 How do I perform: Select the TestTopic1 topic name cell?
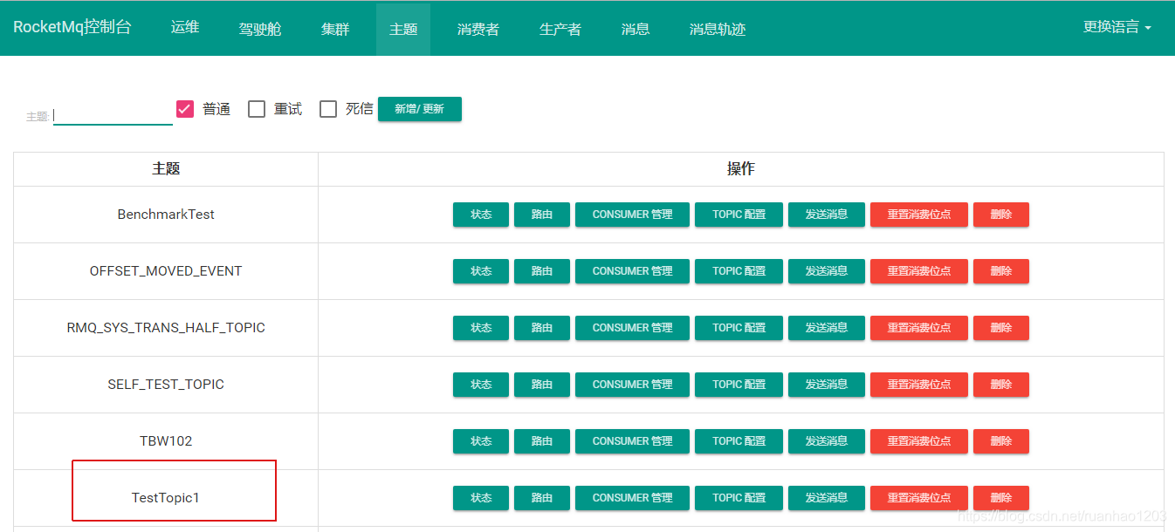166,498
